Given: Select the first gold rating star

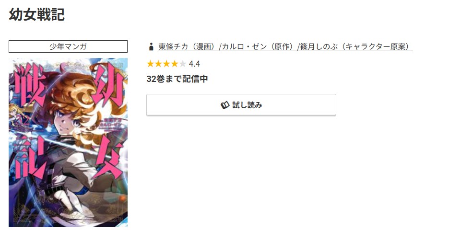Looking at the screenshot, I should click(x=150, y=64).
